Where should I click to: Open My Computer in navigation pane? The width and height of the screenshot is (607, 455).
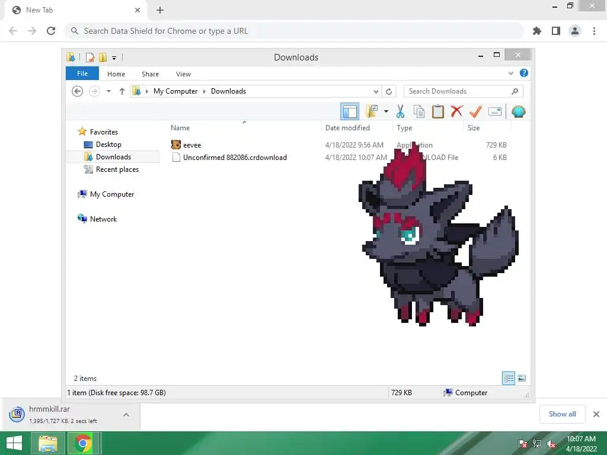pos(111,194)
